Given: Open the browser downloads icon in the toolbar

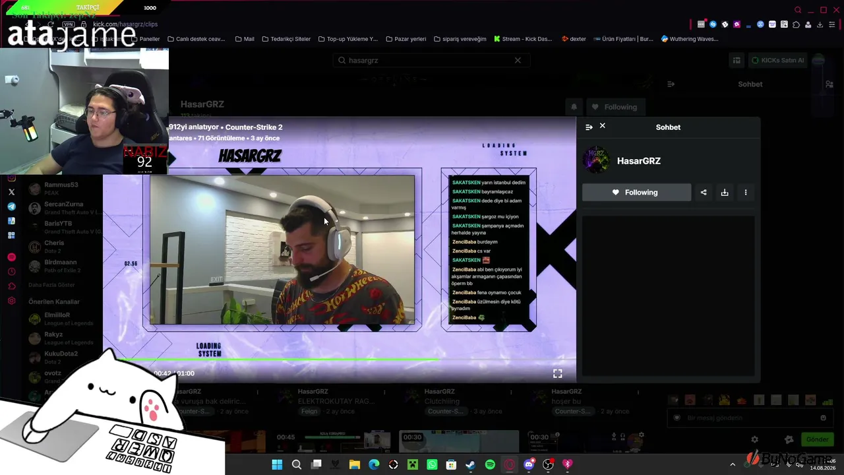Looking at the screenshot, I should [x=820, y=24].
